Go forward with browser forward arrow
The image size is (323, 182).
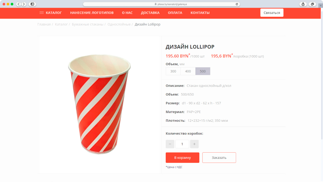click(x=24, y=4)
